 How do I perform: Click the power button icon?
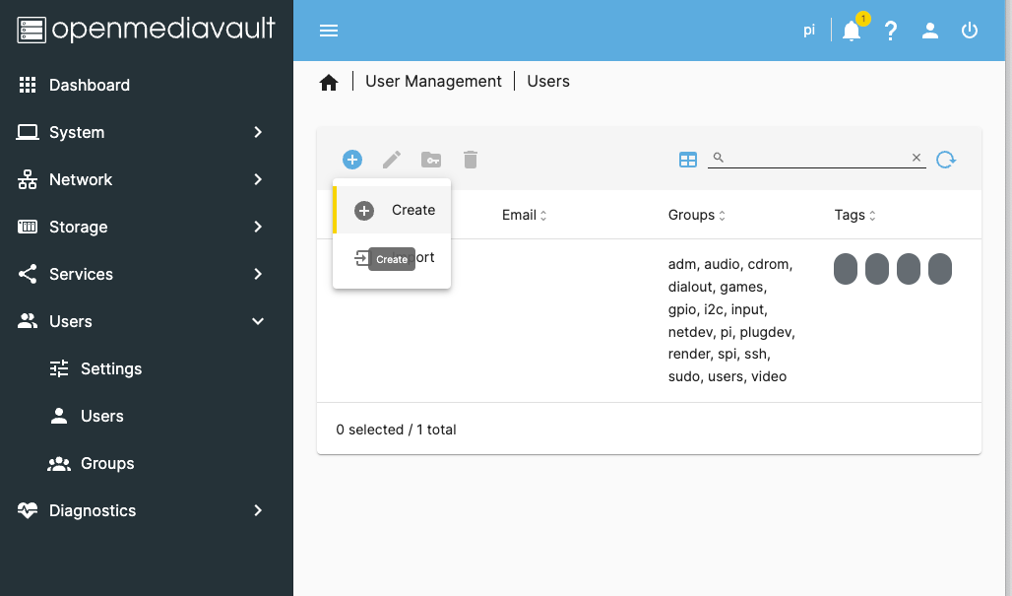click(970, 31)
